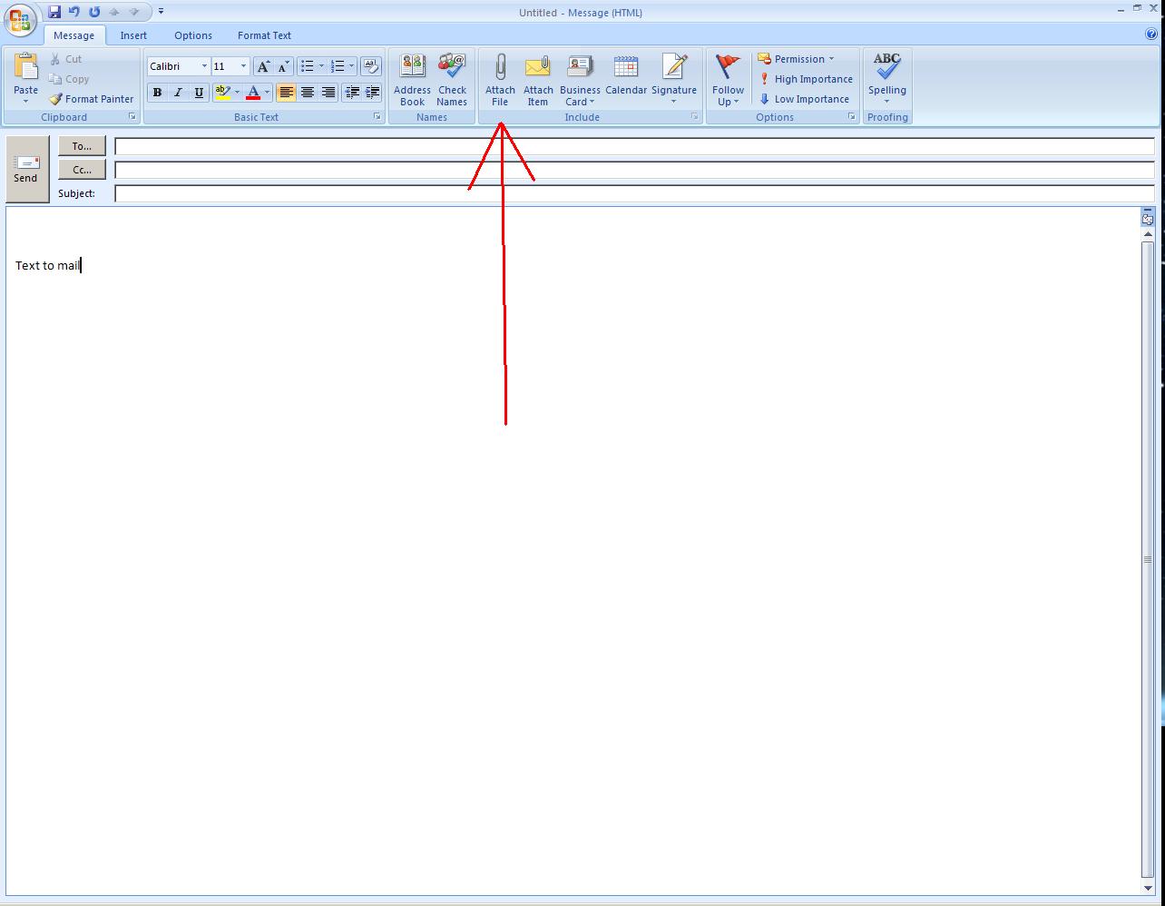The image size is (1165, 906).
Task: Expand bullet style dropdown arrow
Action: tap(321, 66)
